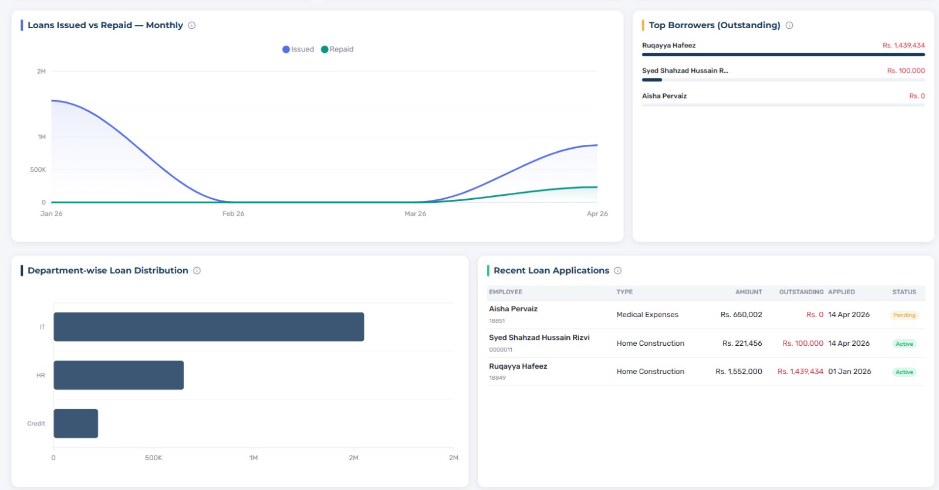Click the Medical Expenses loan type cell

click(647, 315)
